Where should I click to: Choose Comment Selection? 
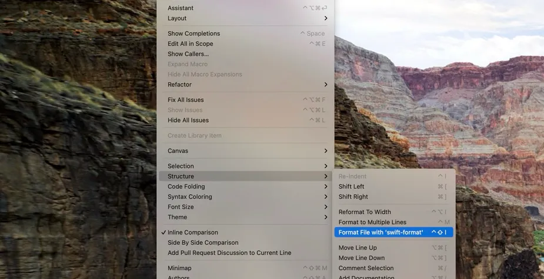394,268
